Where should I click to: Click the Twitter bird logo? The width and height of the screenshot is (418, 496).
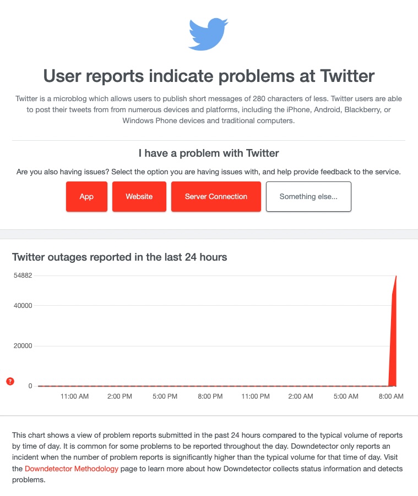[208, 34]
